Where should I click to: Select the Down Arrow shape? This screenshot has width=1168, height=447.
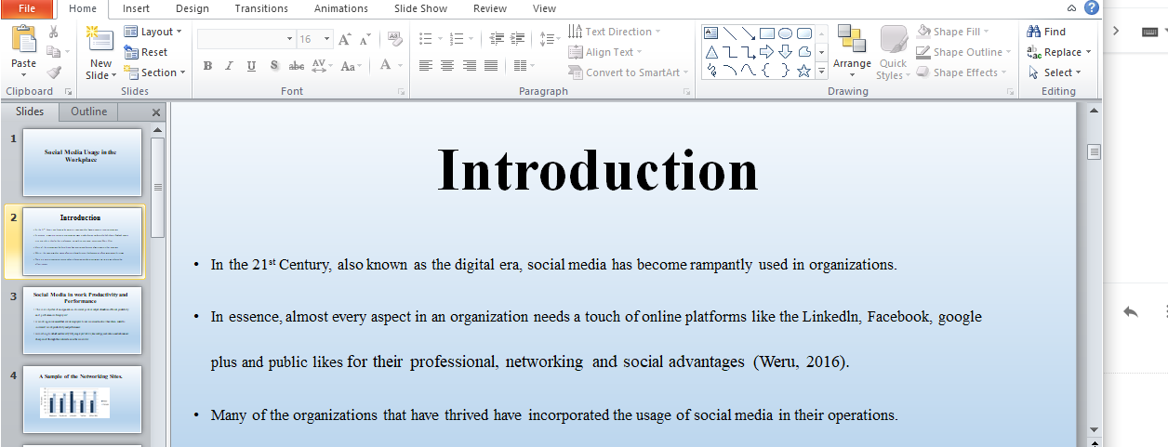[786, 51]
